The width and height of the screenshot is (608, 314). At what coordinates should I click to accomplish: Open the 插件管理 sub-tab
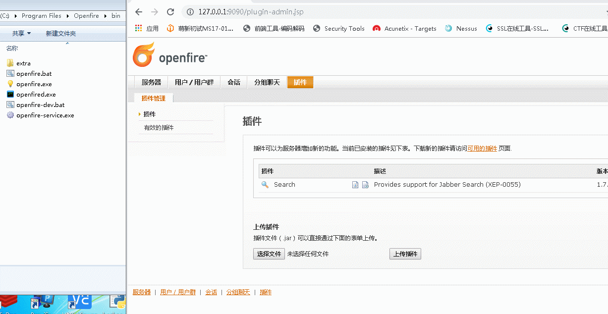click(x=154, y=98)
